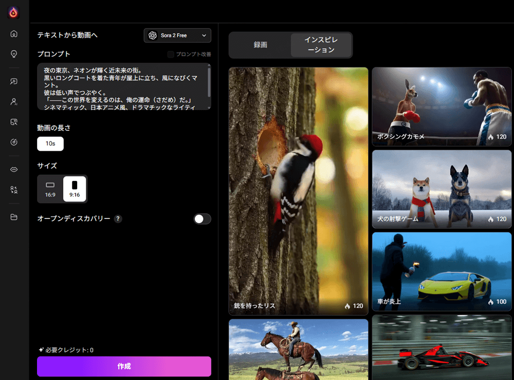Enable the プロンプト改善 checkbox
Screen dimensions: 514x380
170,54
